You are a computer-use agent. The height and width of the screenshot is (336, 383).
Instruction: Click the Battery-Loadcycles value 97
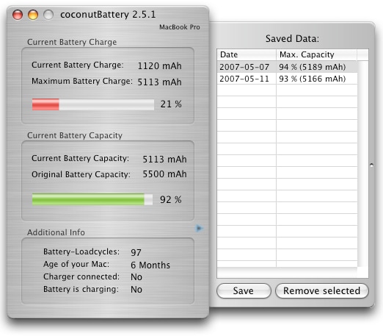click(x=136, y=252)
